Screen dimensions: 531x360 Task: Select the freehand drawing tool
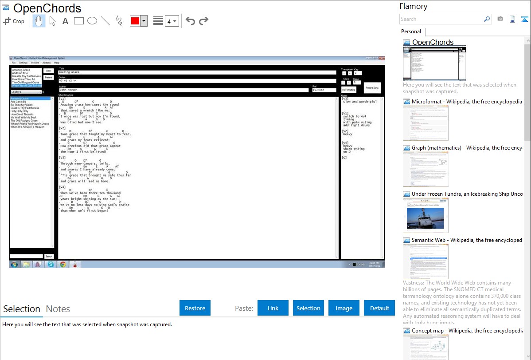point(119,21)
